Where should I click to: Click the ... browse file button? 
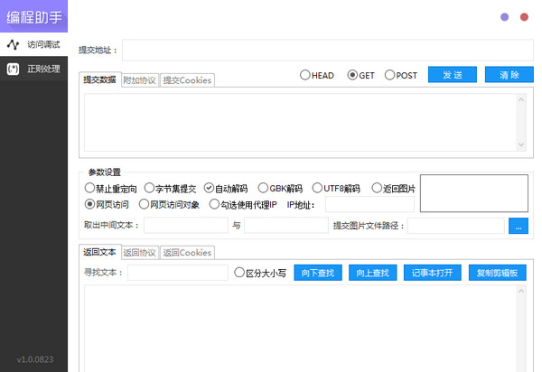pyautogui.click(x=519, y=226)
